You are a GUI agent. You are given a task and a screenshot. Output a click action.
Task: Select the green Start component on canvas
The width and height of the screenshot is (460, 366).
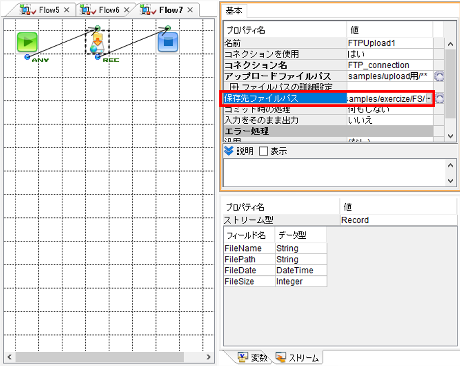(x=27, y=42)
